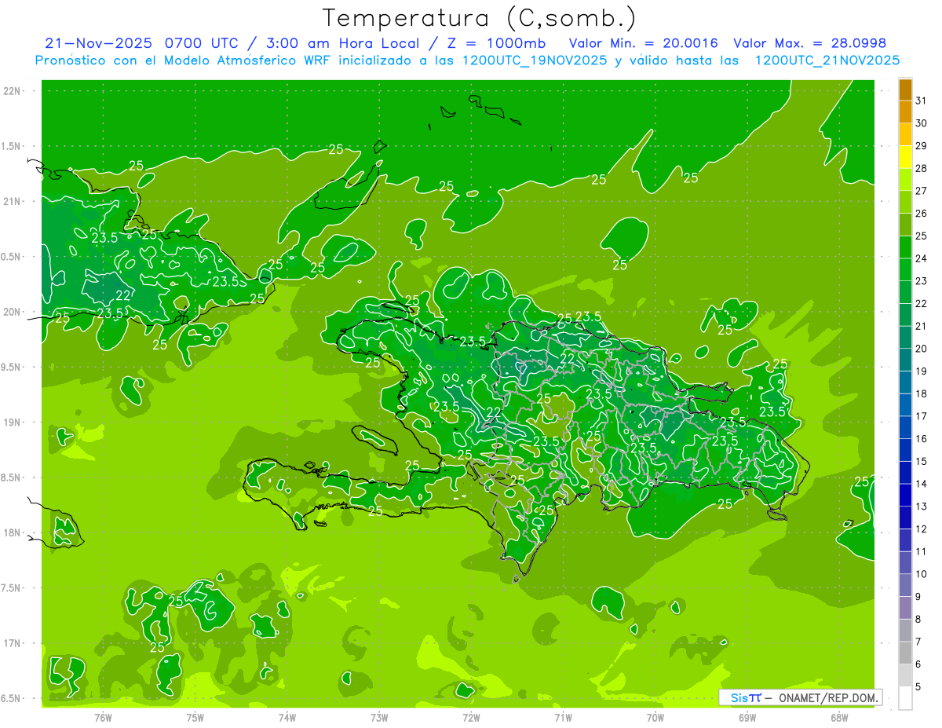942x728 pixels.
Task: Pick the purple swatch between 9 and 10
Action: (x=905, y=585)
